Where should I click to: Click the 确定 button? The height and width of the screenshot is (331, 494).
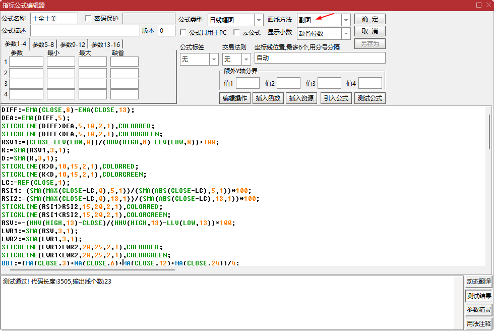click(370, 19)
